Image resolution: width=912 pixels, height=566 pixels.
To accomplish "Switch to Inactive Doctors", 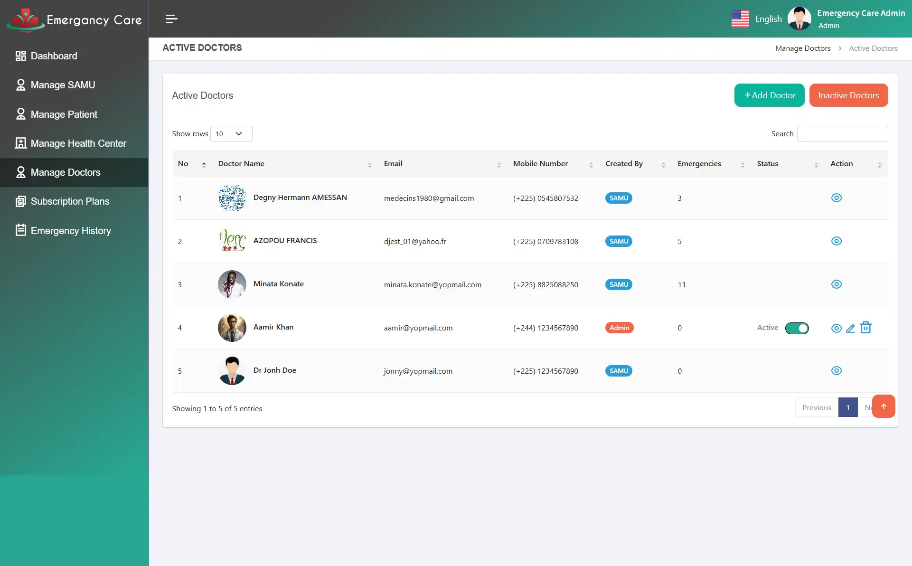I will point(849,95).
